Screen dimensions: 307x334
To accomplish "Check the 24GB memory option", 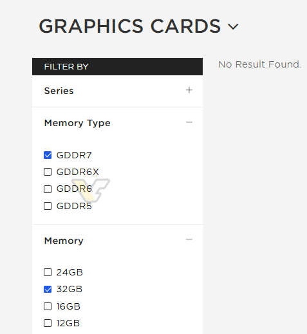I will 48,272.
